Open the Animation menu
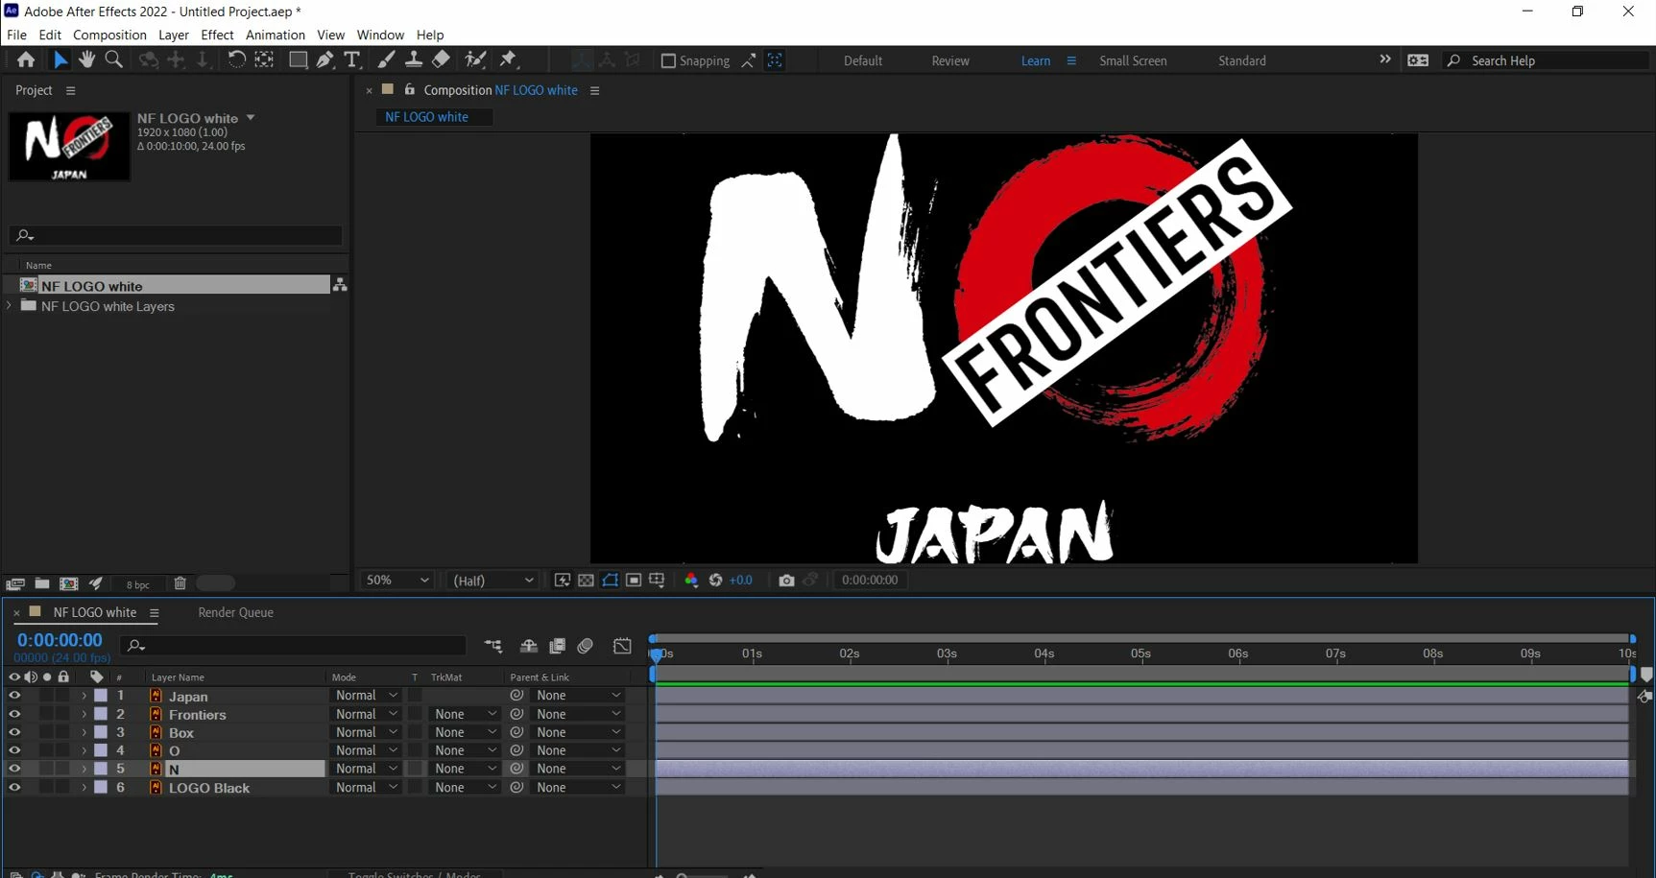This screenshot has width=1656, height=878. (x=276, y=35)
